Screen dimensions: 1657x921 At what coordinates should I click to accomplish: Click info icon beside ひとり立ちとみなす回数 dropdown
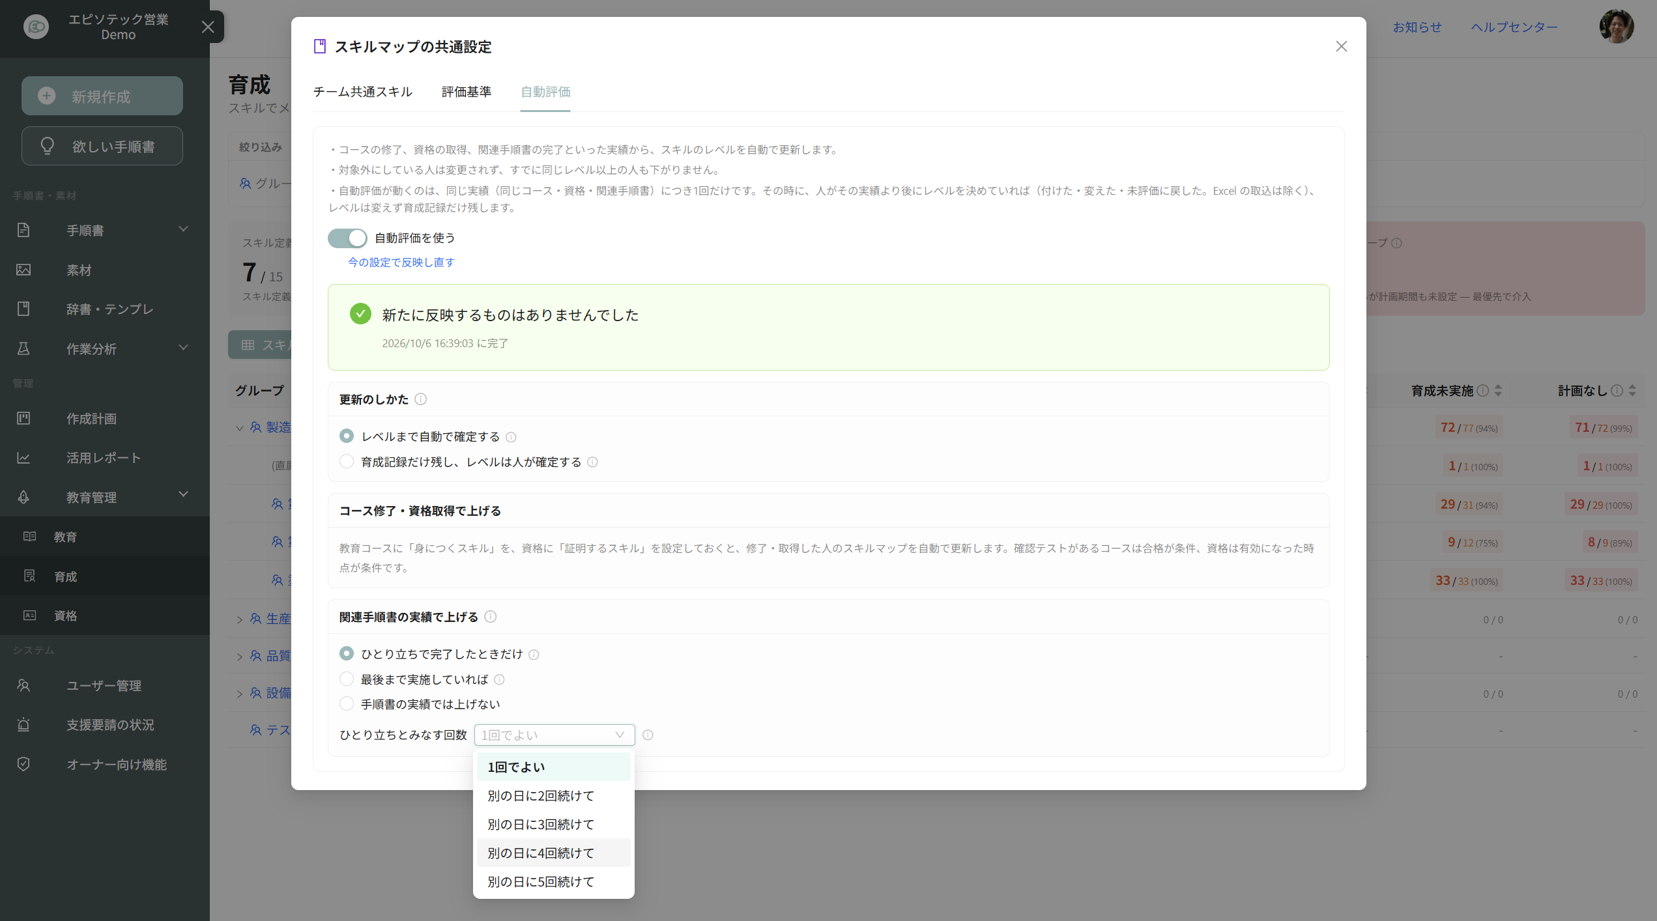click(648, 735)
